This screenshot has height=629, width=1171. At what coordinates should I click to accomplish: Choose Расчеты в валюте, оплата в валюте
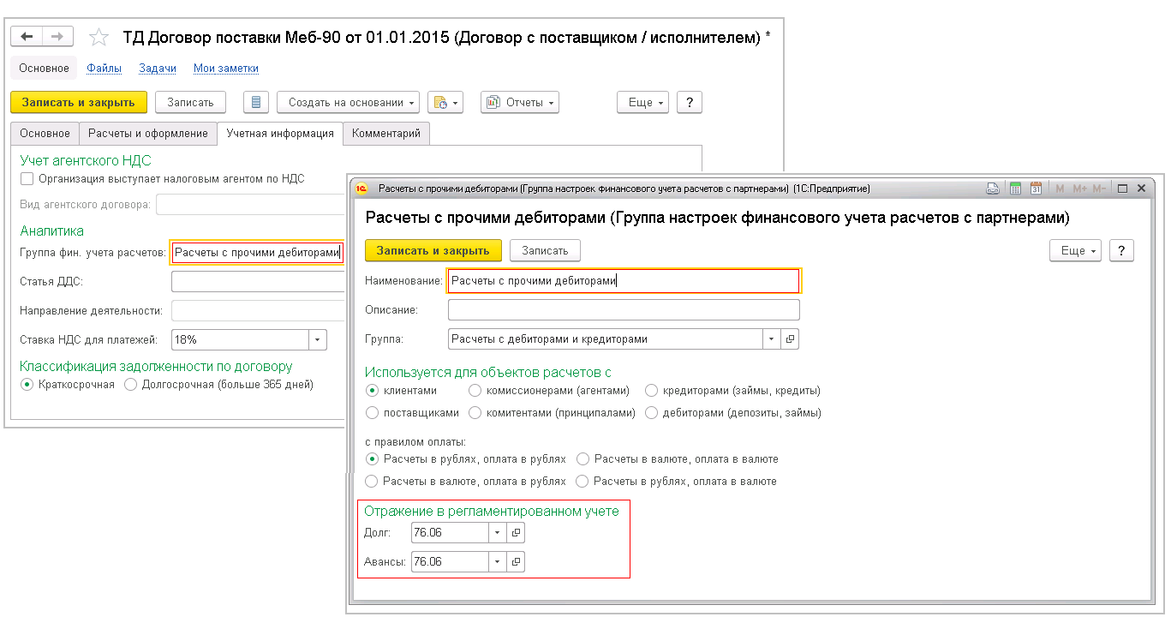583,459
